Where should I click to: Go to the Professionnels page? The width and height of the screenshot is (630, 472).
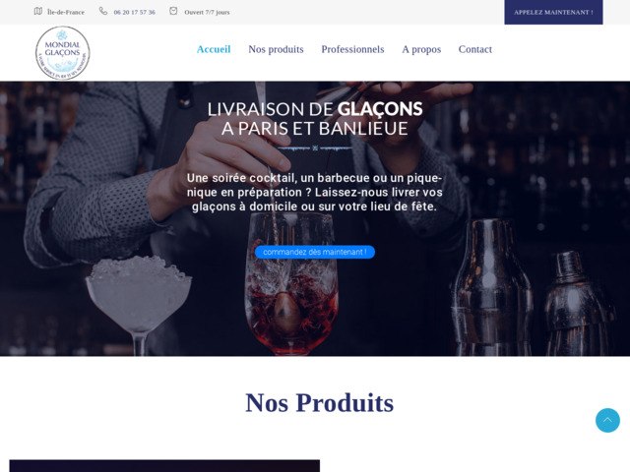click(352, 49)
